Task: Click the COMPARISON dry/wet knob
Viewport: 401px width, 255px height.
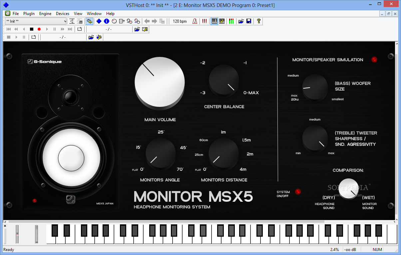Action: [x=348, y=189]
